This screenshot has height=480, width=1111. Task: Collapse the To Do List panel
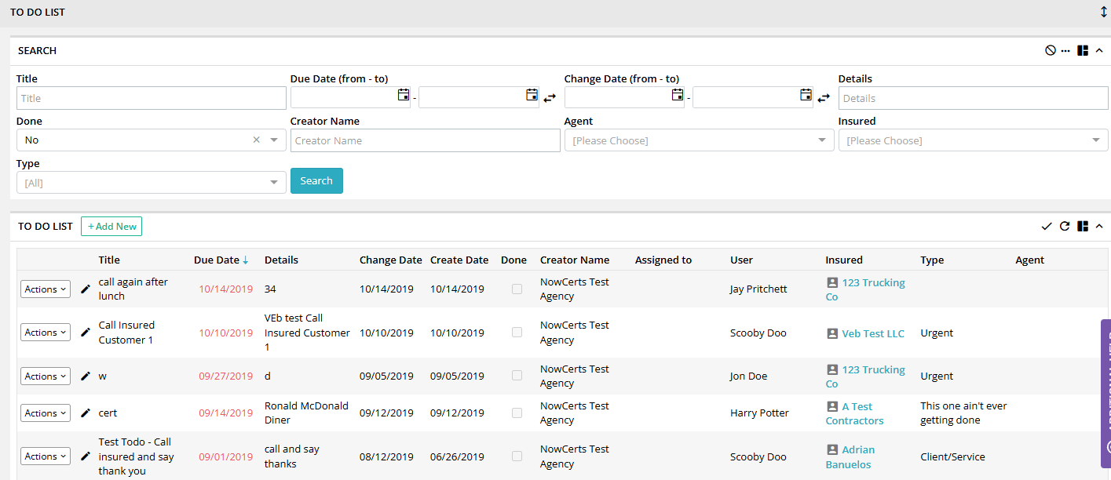point(1099,226)
